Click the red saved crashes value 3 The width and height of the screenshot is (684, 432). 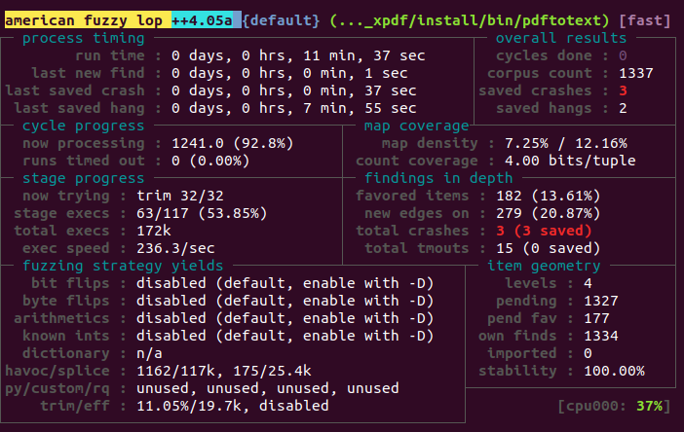pos(623,90)
